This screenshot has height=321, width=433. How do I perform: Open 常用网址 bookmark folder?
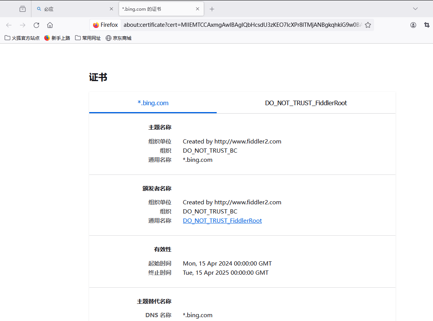click(88, 38)
